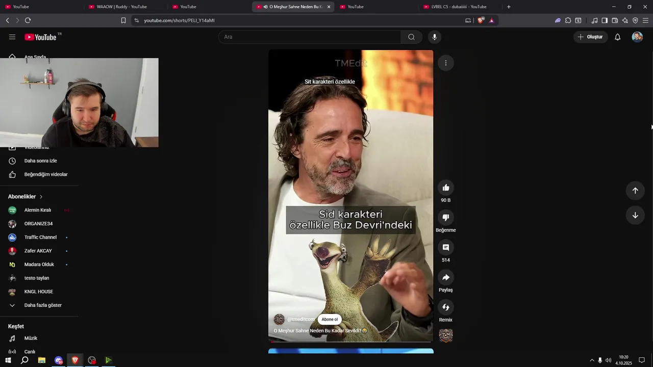Open the Short's comments
Viewport: 653px width, 367px height.
(446, 247)
